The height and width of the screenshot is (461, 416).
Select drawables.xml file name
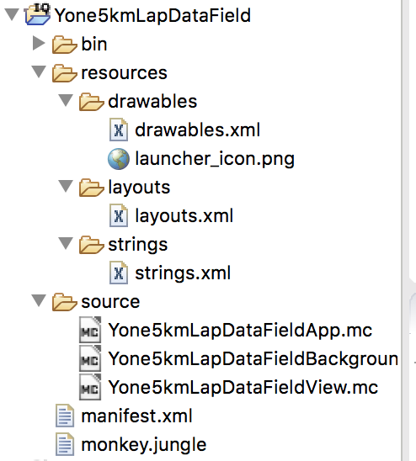point(198,130)
